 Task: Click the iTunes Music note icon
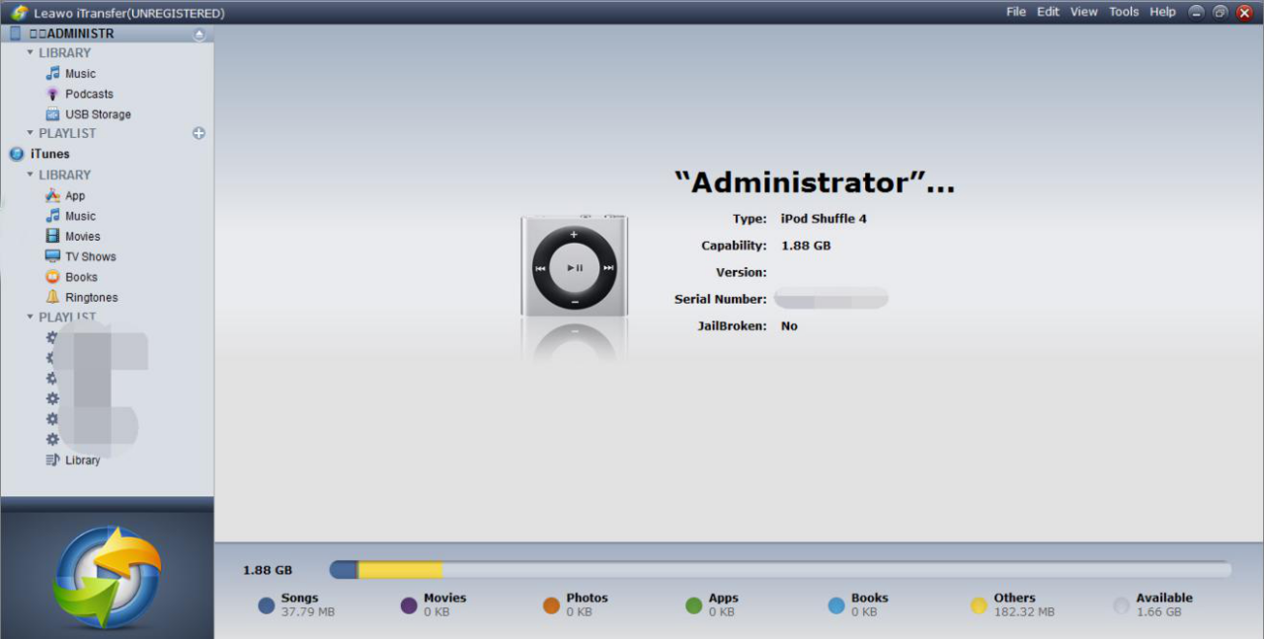click(53, 215)
